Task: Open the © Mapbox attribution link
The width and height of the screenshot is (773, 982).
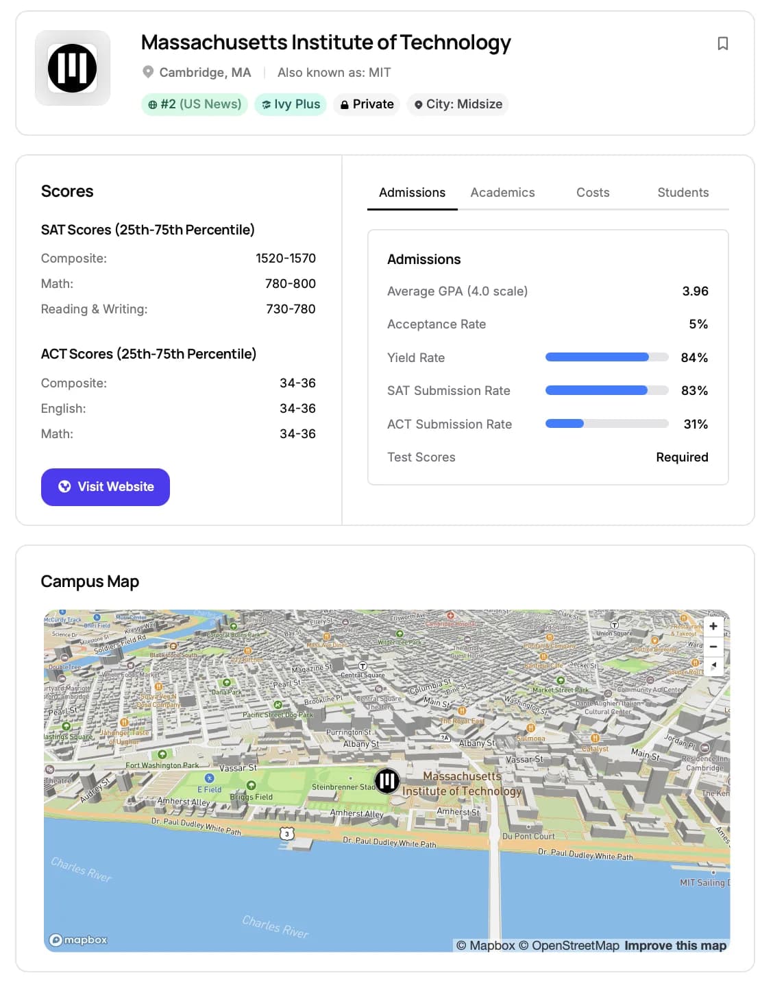Action: click(485, 946)
